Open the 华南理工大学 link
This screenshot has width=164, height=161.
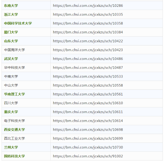(x=14, y=94)
